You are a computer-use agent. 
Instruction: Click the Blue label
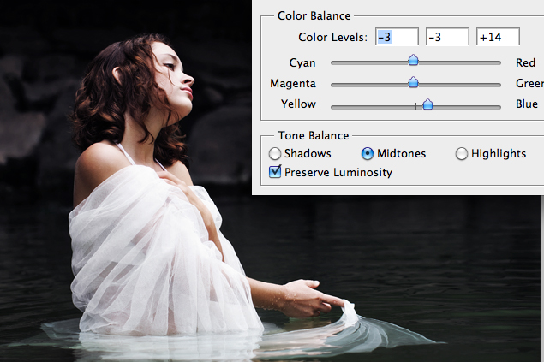tap(527, 104)
